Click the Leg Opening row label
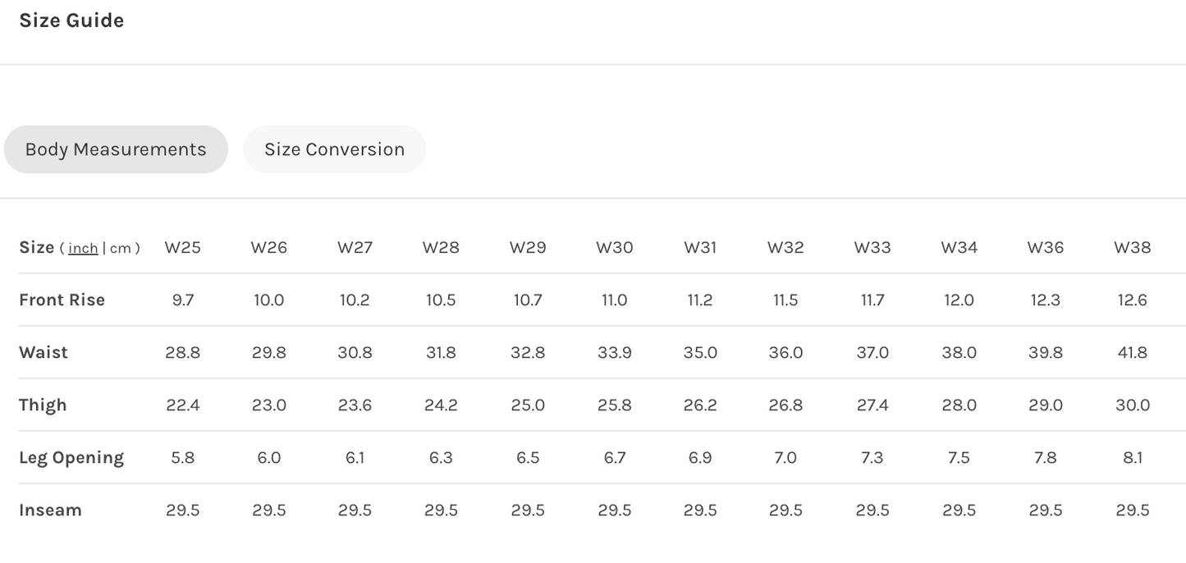The width and height of the screenshot is (1186, 563). pyautogui.click(x=71, y=457)
